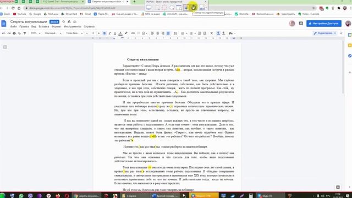This screenshot has width=352, height=198.
Task: Open the Правка menu
Action: click(x=24, y=26)
